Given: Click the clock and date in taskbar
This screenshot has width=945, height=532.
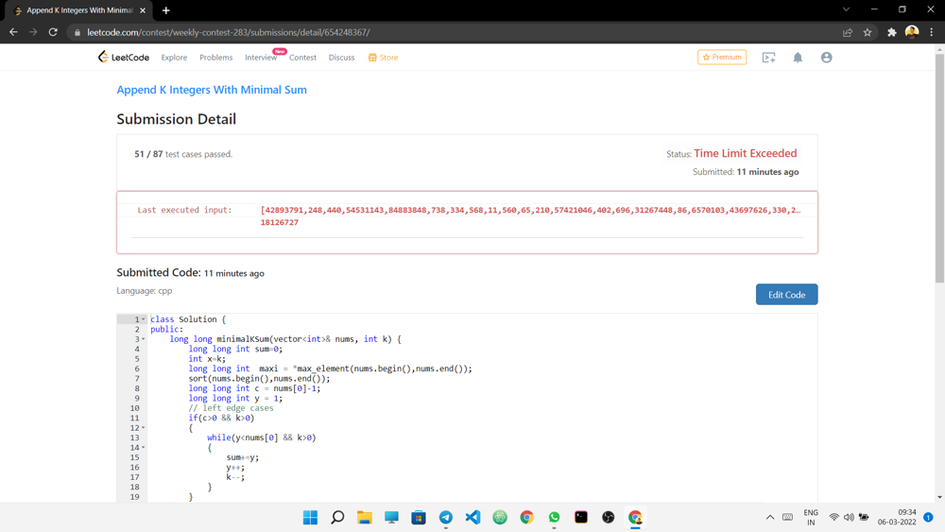Looking at the screenshot, I should [898, 517].
